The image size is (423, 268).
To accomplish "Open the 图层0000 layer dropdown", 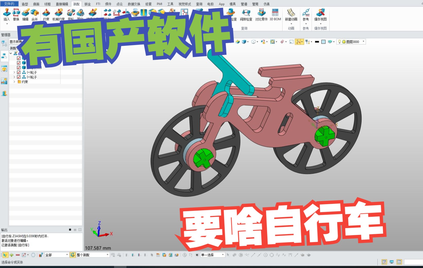I will pyautogui.click(x=363, y=42).
